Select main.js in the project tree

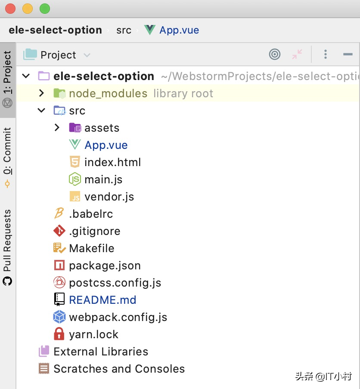point(103,179)
